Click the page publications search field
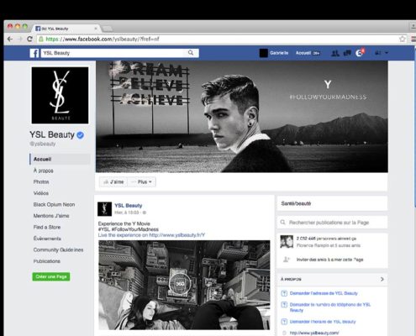 [332, 223]
